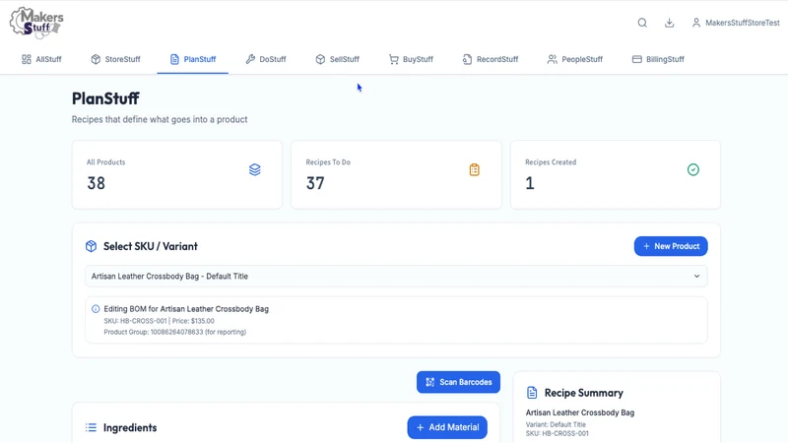Screen dimensions: 788x443
Task: Open the StoreStuff tab
Action: coord(115,59)
